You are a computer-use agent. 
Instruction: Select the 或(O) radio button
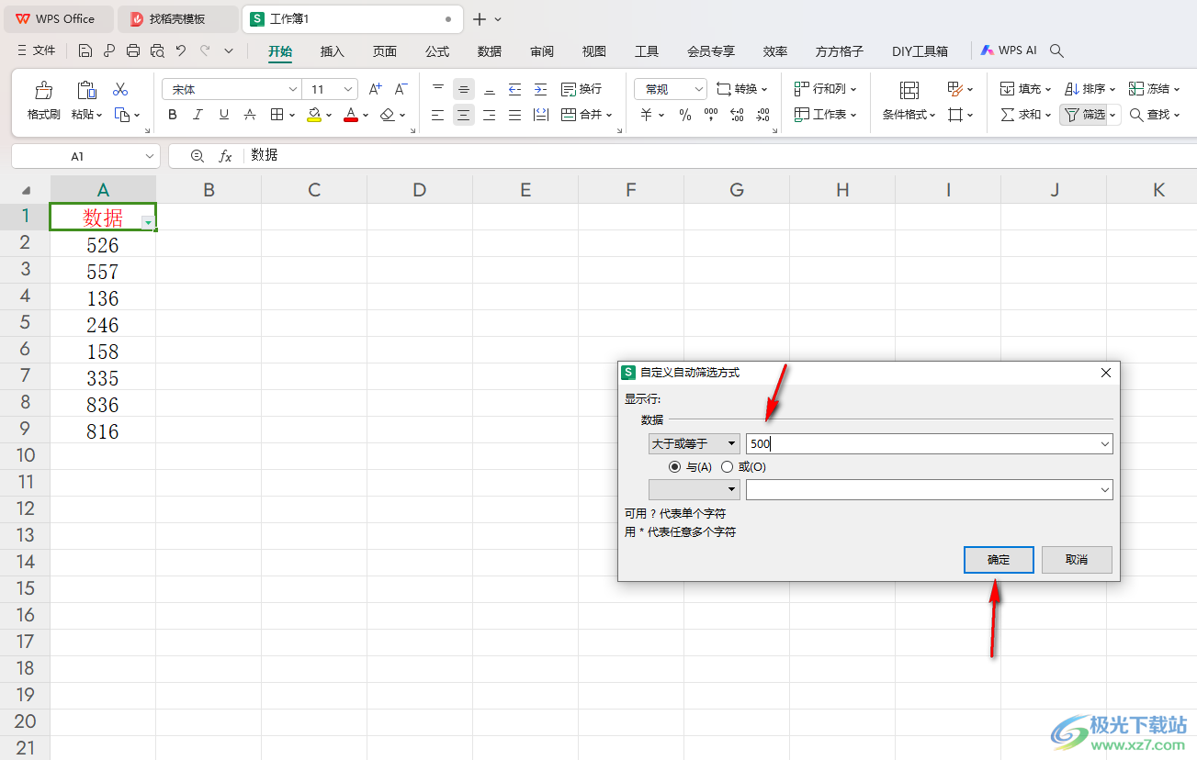pyautogui.click(x=727, y=466)
